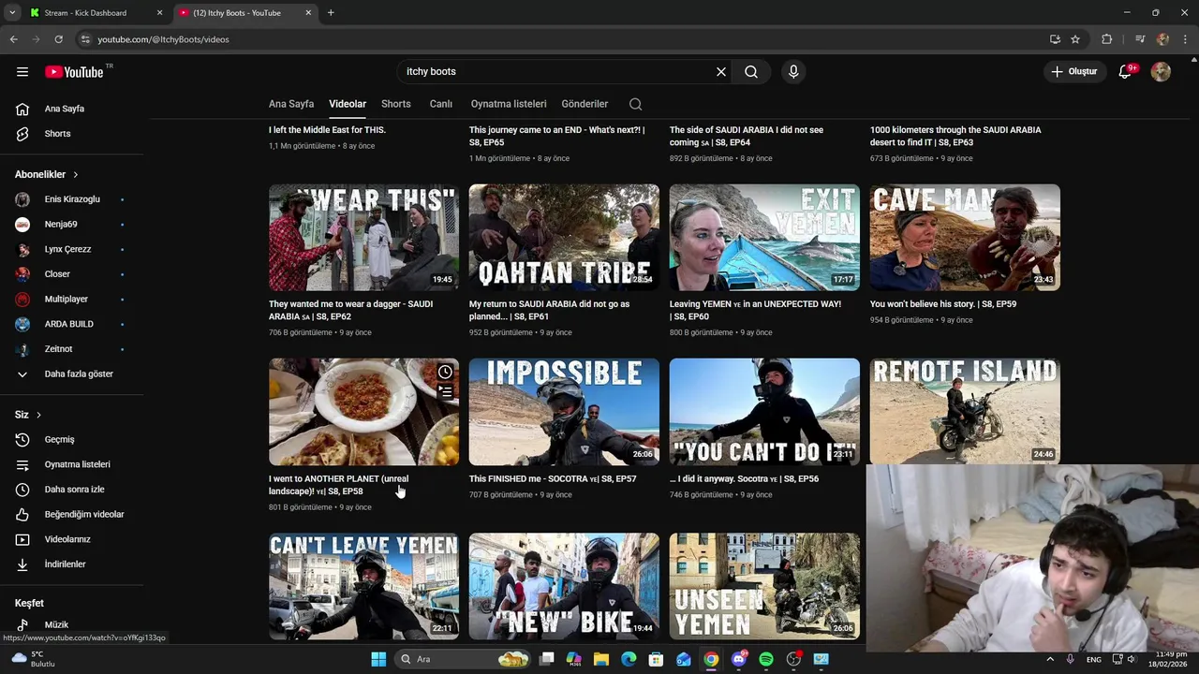Switch to the Ana Sayfa channel tab
This screenshot has width=1199, height=674.
pyautogui.click(x=291, y=104)
